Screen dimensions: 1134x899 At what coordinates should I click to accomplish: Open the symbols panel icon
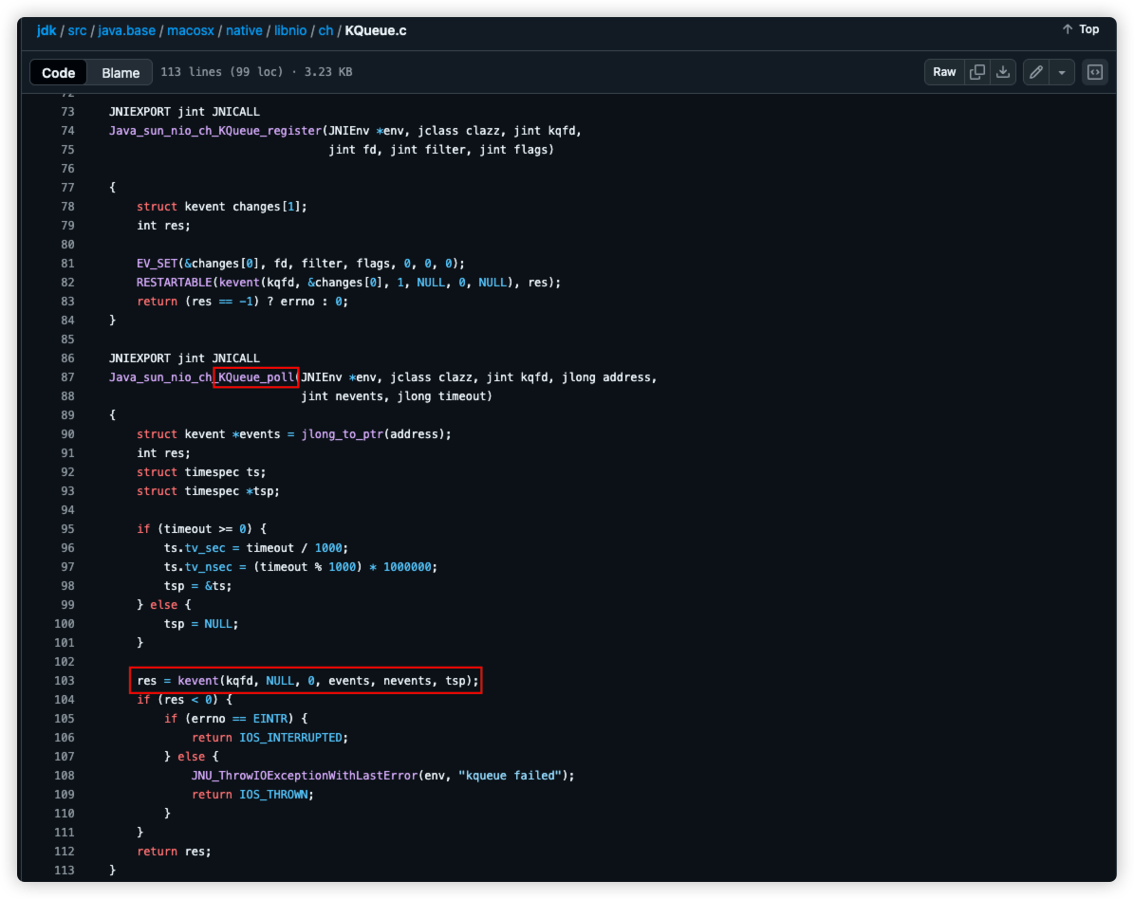tap(1095, 72)
